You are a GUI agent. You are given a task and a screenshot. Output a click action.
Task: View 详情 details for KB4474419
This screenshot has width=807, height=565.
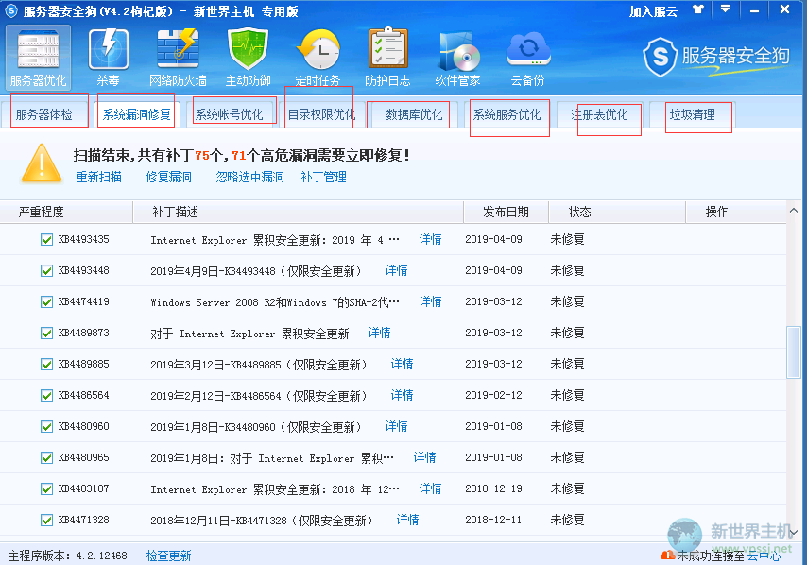pos(430,301)
